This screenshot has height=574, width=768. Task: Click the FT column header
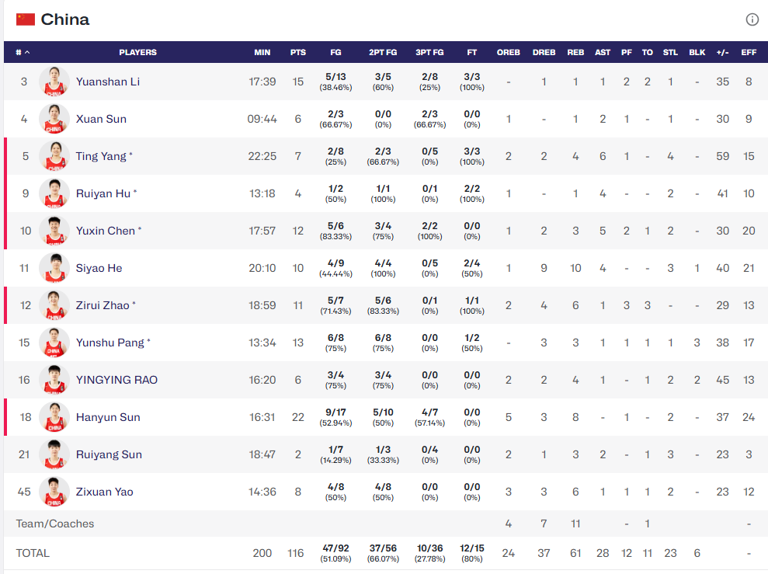471,52
